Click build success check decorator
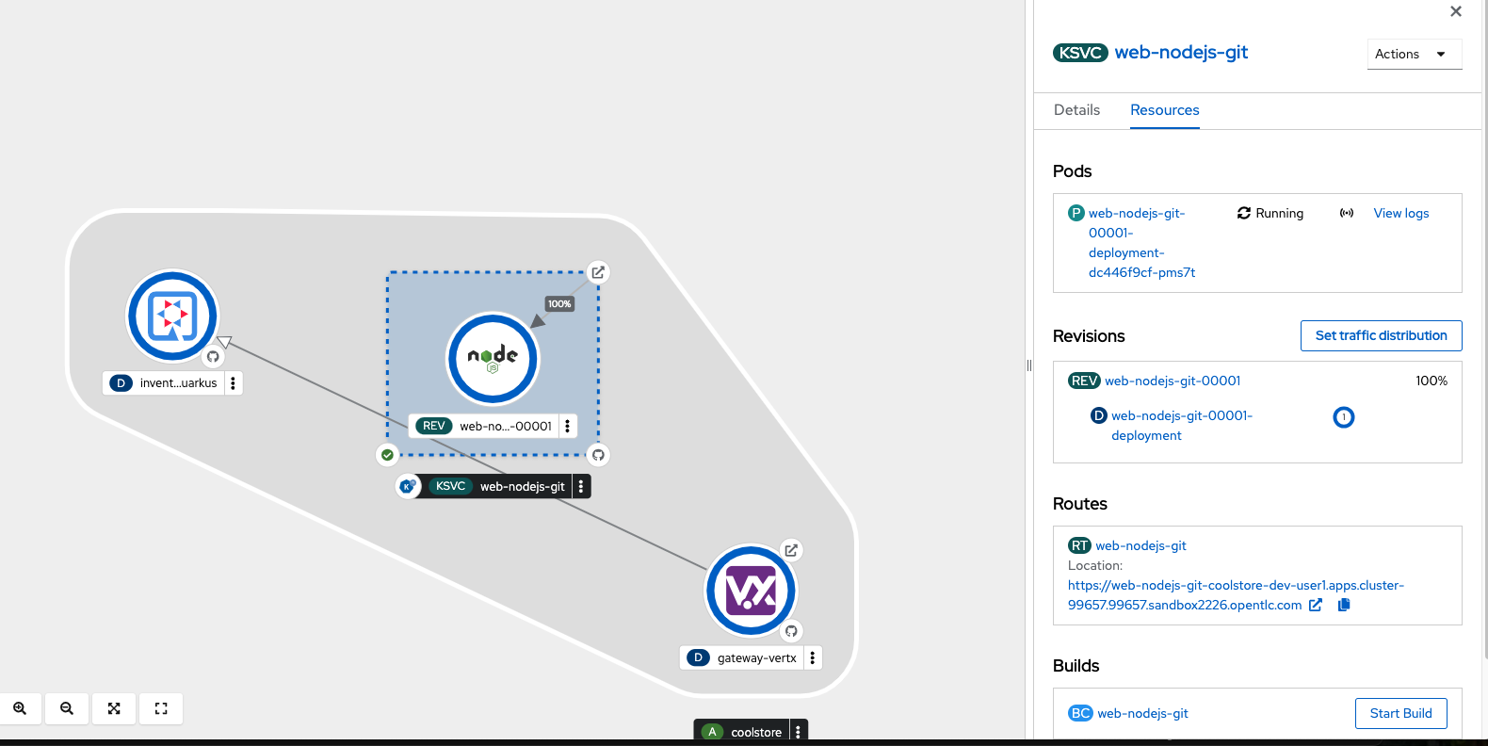Viewport: 1488px width, 746px height. coord(387,455)
